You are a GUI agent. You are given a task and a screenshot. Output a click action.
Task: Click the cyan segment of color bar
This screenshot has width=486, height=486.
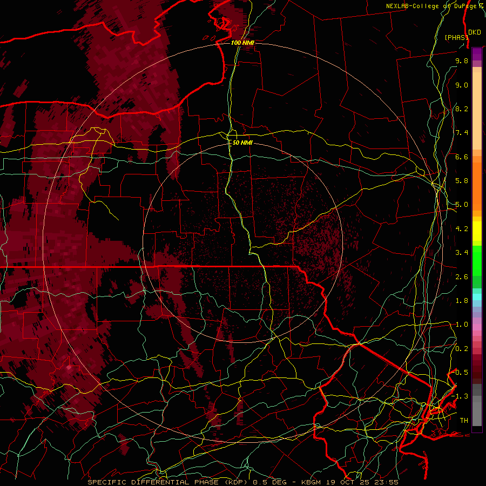477,297
